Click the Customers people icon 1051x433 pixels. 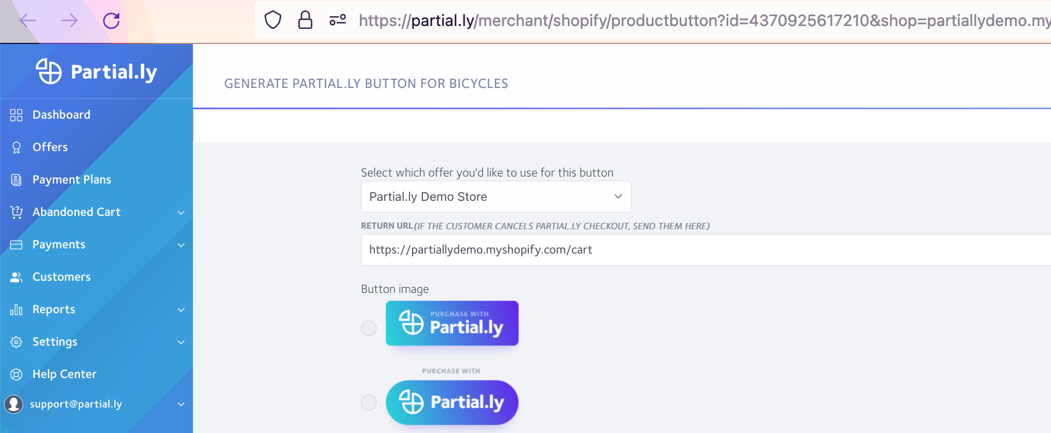16,277
